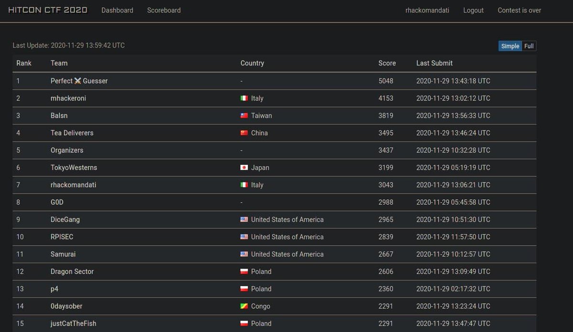Click score 3043 in rhackomandati row
Screen dimensions: 573x332
pyautogui.click(x=386, y=185)
